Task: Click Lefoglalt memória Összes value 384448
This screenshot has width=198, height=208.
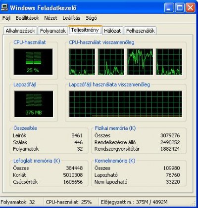Action: point(74,168)
